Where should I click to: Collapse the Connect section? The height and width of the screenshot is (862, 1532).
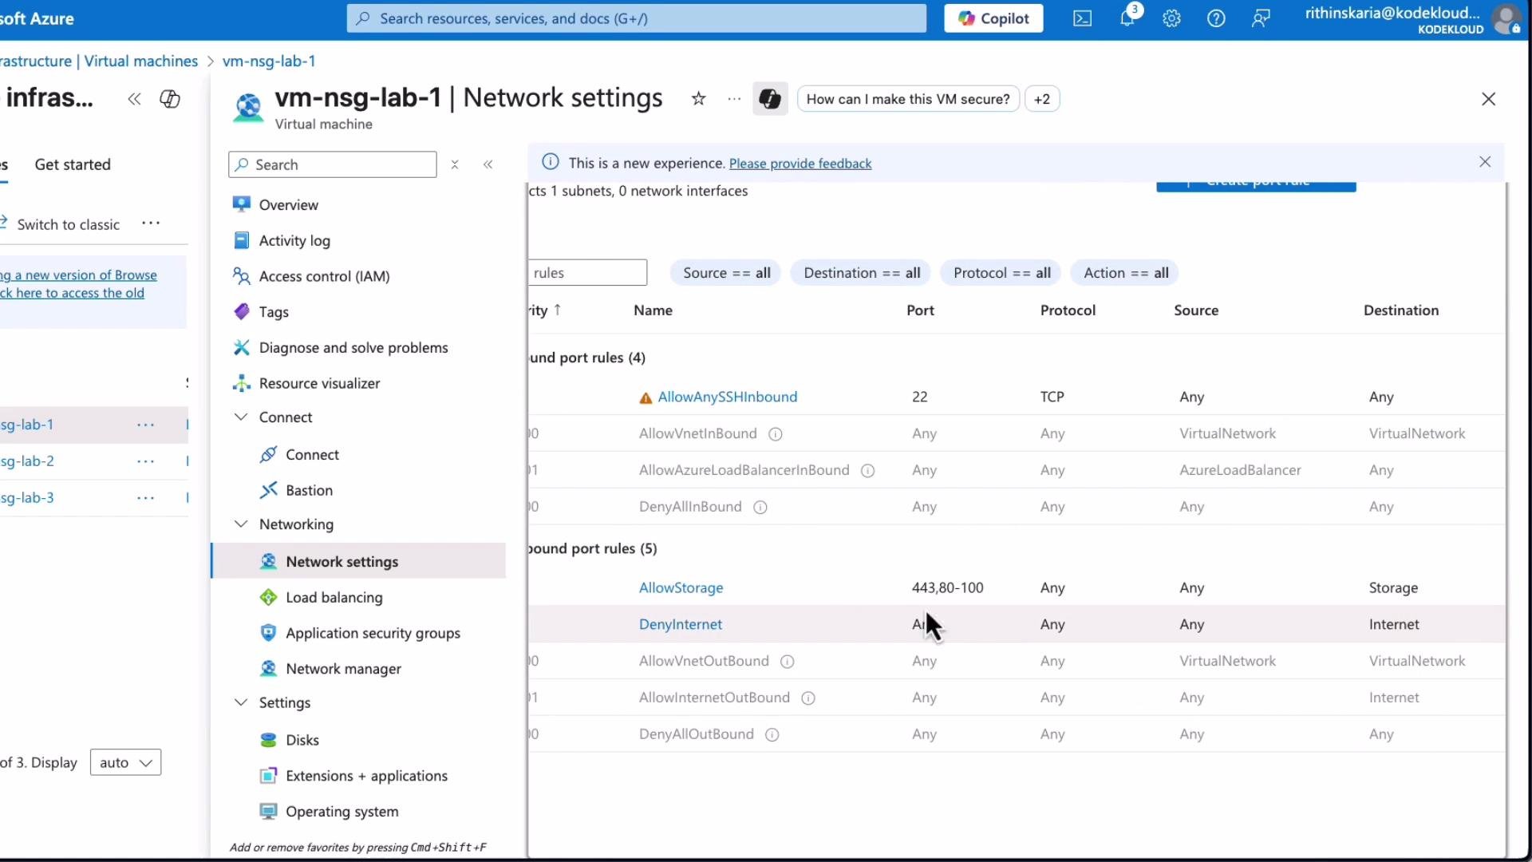[240, 417]
